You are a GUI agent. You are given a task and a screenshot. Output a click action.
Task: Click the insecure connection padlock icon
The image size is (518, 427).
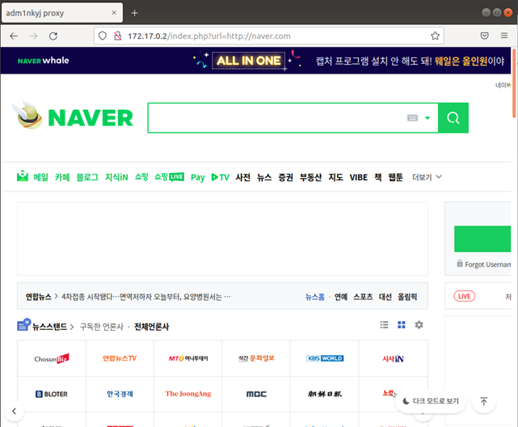(118, 36)
